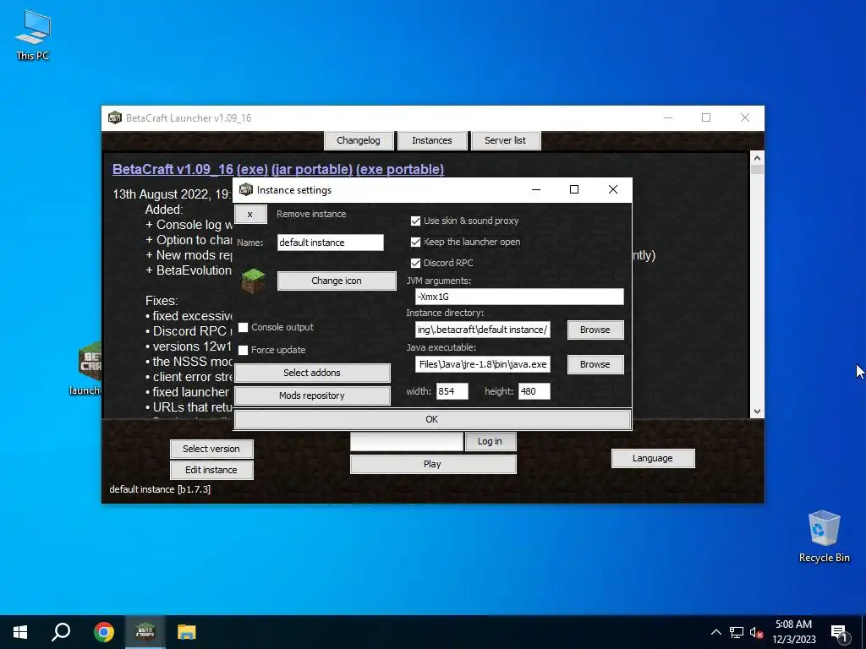This screenshot has height=649, width=866.
Task: Open the Language button
Action: (x=652, y=458)
